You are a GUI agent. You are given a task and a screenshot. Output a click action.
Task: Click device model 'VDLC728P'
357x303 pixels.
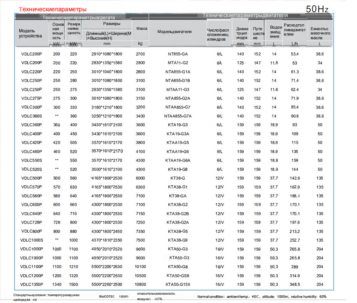coord(31,222)
